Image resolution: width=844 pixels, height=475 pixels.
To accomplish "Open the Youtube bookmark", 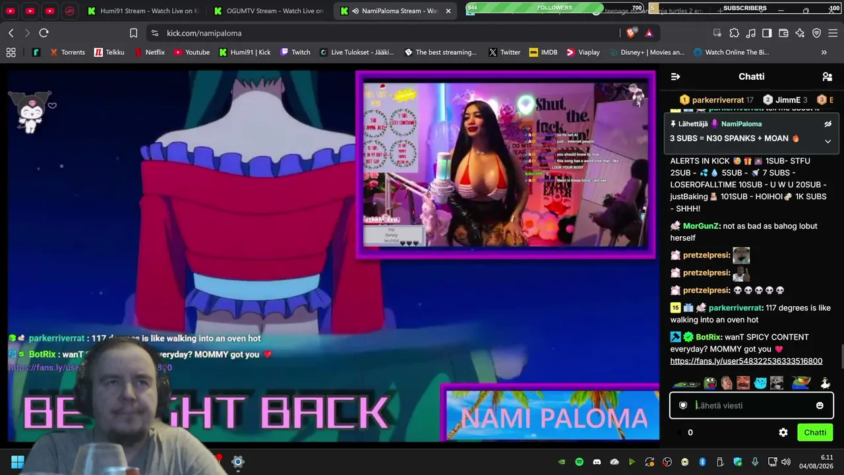I will tap(191, 52).
